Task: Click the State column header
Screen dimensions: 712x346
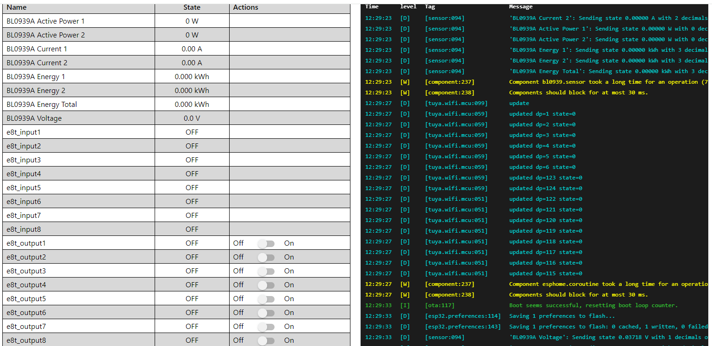Action: point(192,7)
